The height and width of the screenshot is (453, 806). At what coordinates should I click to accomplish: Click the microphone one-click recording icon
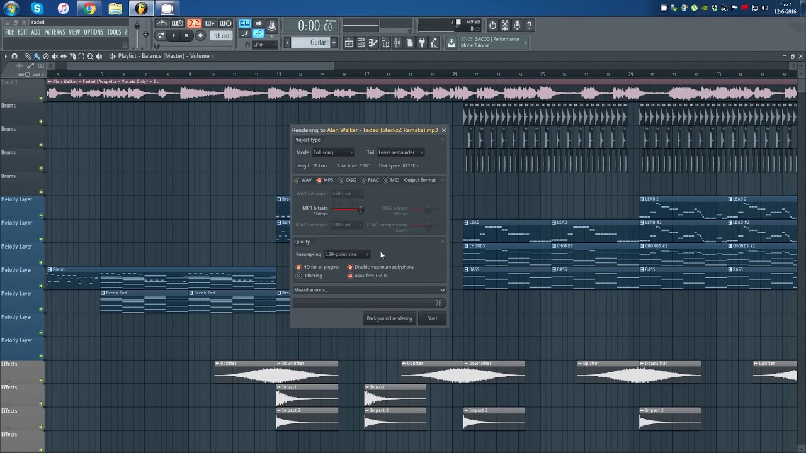point(516,25)
